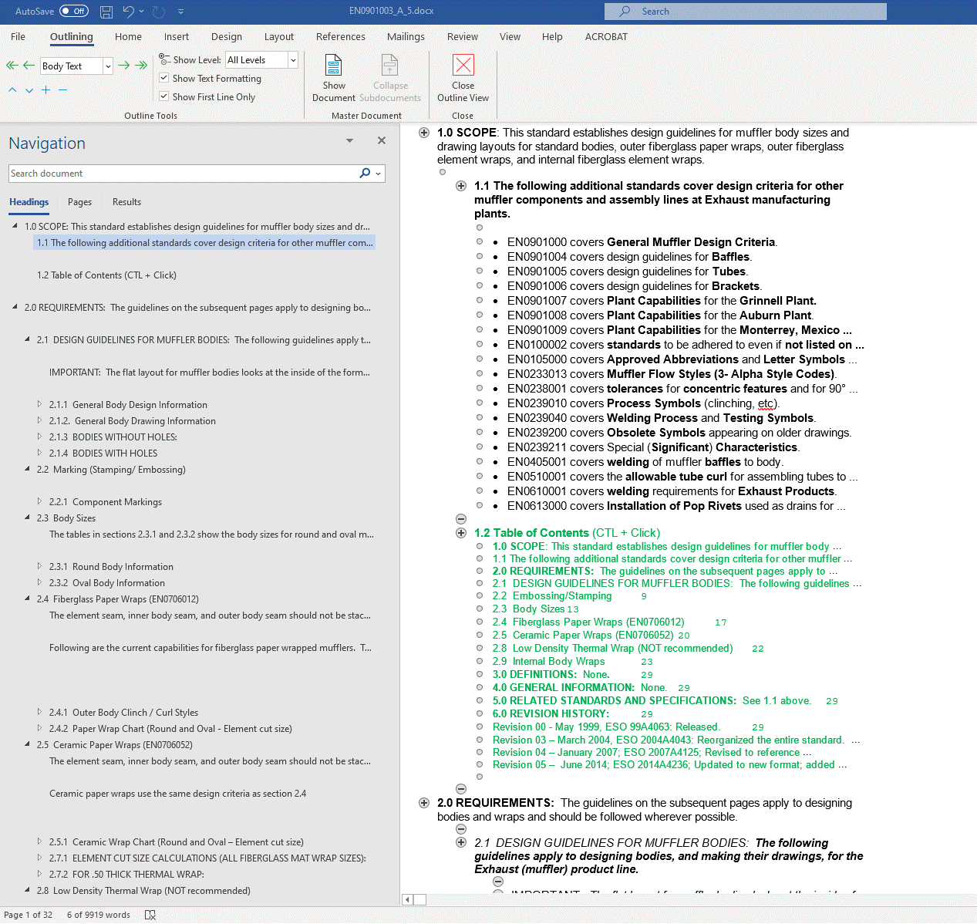Open References ribbon tab

341,36
